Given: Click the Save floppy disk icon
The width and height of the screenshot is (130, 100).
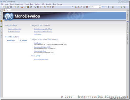Looking at the screenshot, I should click(x=8, y=7).
